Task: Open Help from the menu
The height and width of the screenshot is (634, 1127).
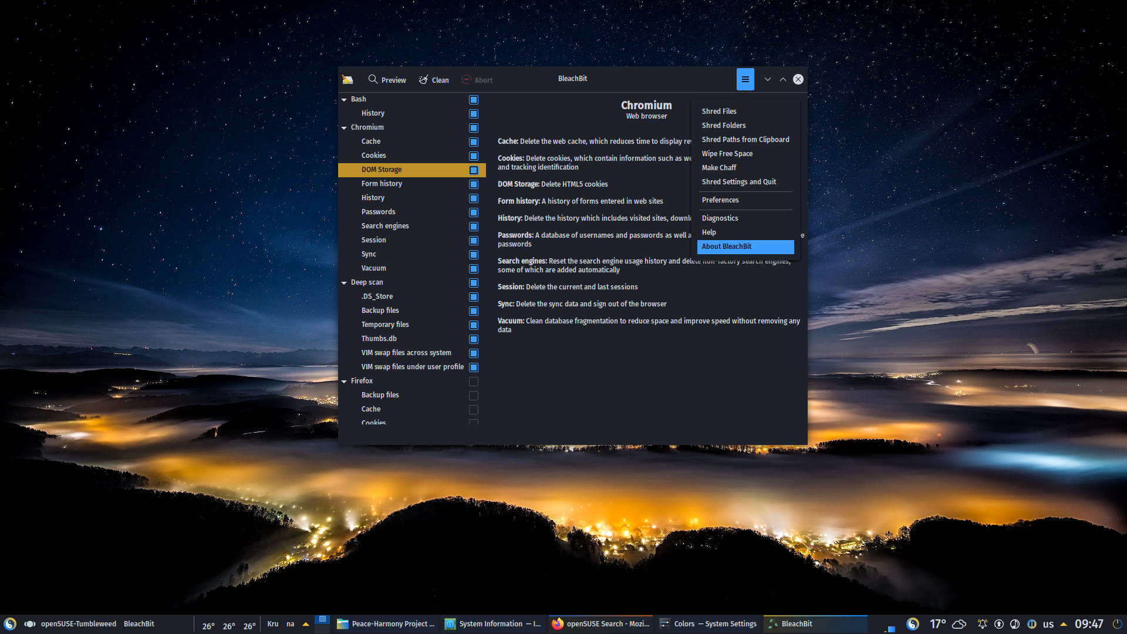Action: pos(745,232)
